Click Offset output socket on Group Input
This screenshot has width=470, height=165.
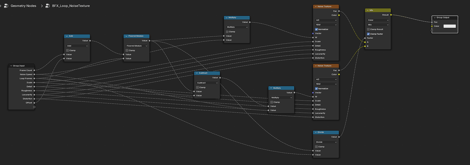pos(34,103)
